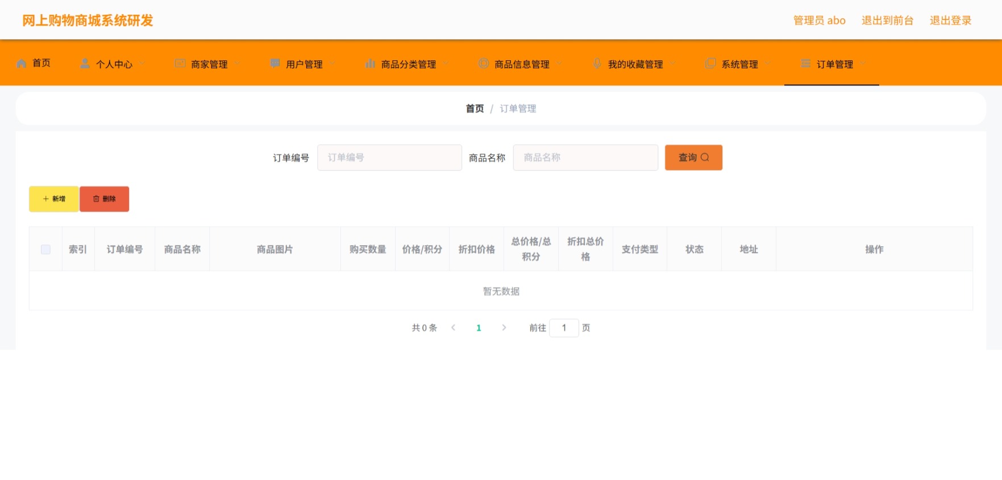Click the trash icon in 删除 button
The image size is (1002, 480).
coord(96,199)
